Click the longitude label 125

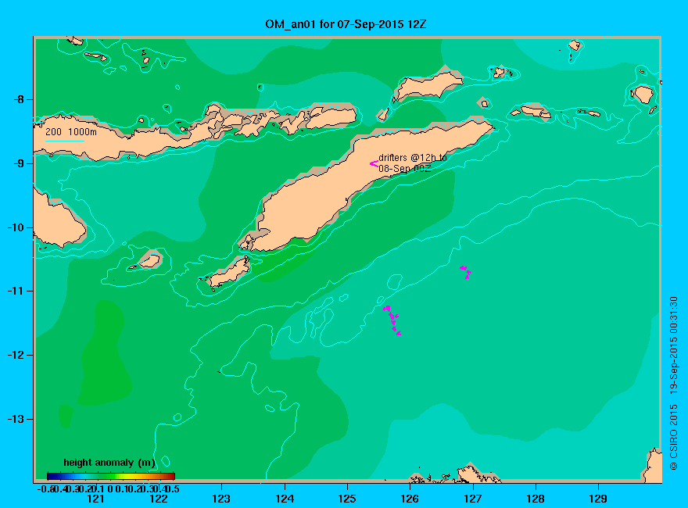click(347, 499)
